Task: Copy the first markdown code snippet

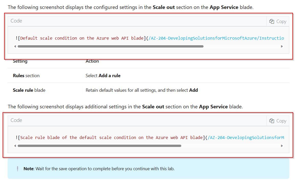Action: tap(278, 21)
